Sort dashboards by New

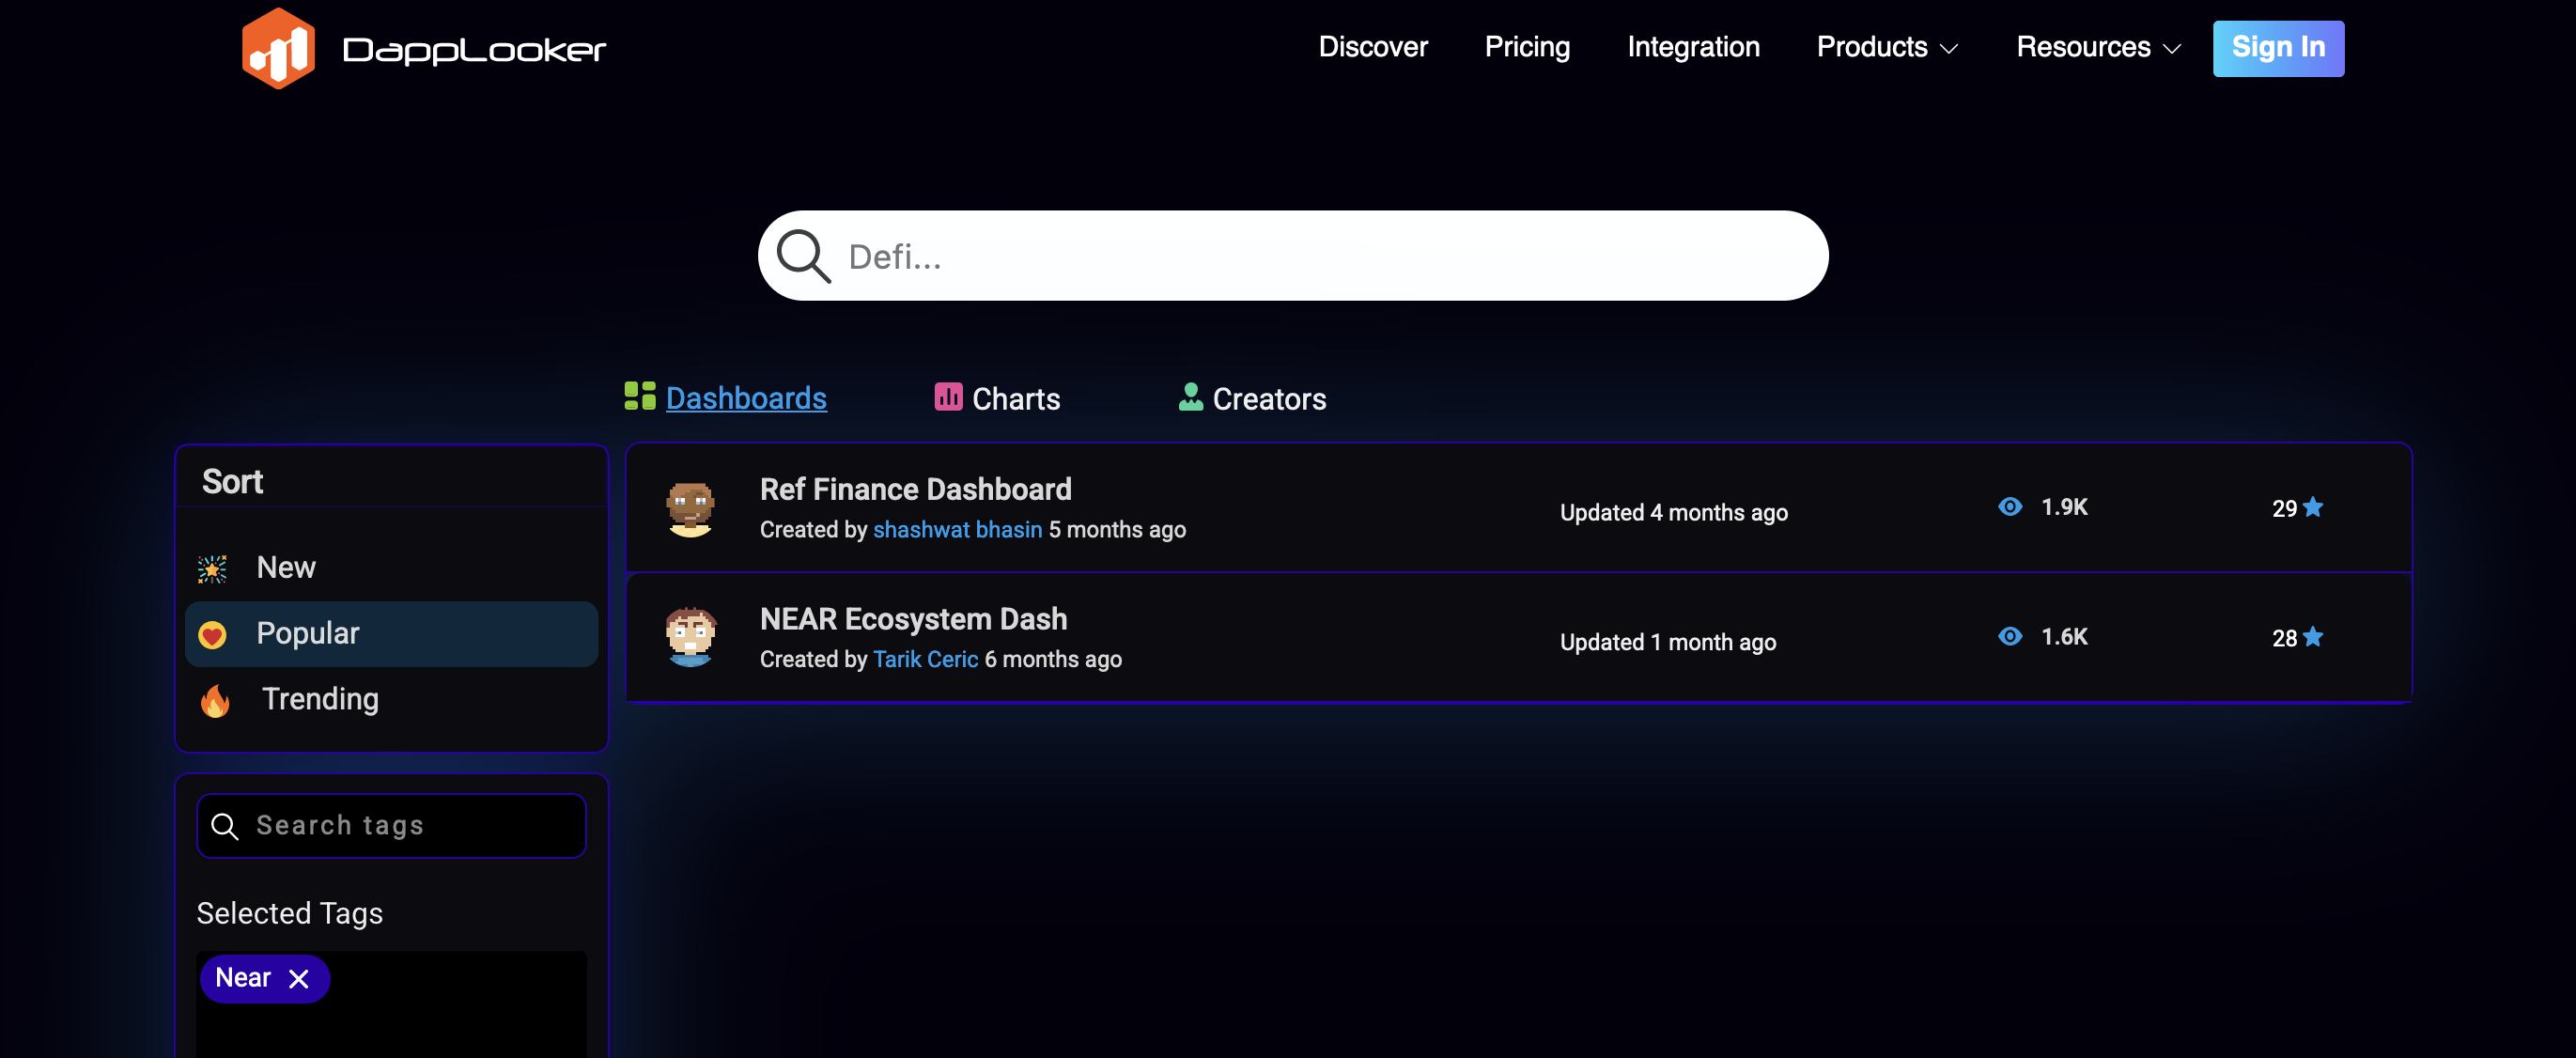pos(286,568)
